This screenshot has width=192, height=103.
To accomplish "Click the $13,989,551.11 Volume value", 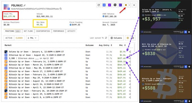I will pyautogui.click(x=45, y=17).
